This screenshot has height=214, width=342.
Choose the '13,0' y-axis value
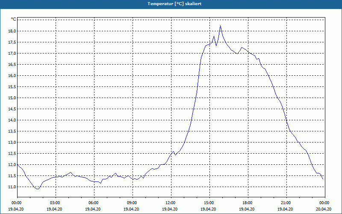pos(12,143)
